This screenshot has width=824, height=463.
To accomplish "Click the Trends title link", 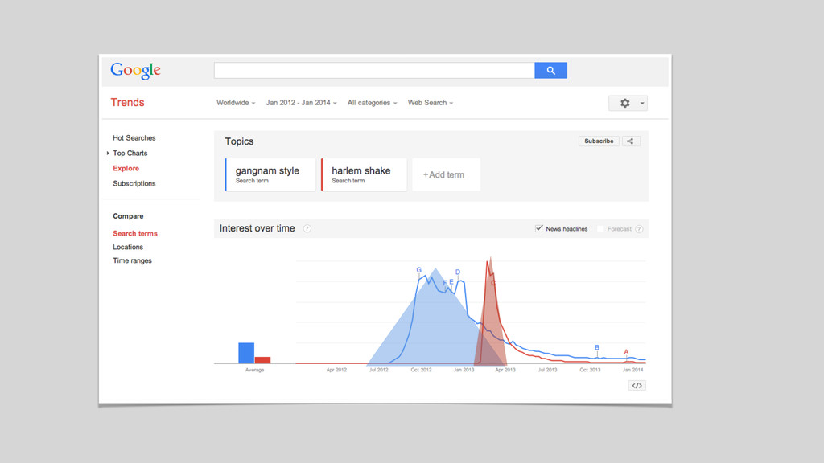I will tap(127, 102).
